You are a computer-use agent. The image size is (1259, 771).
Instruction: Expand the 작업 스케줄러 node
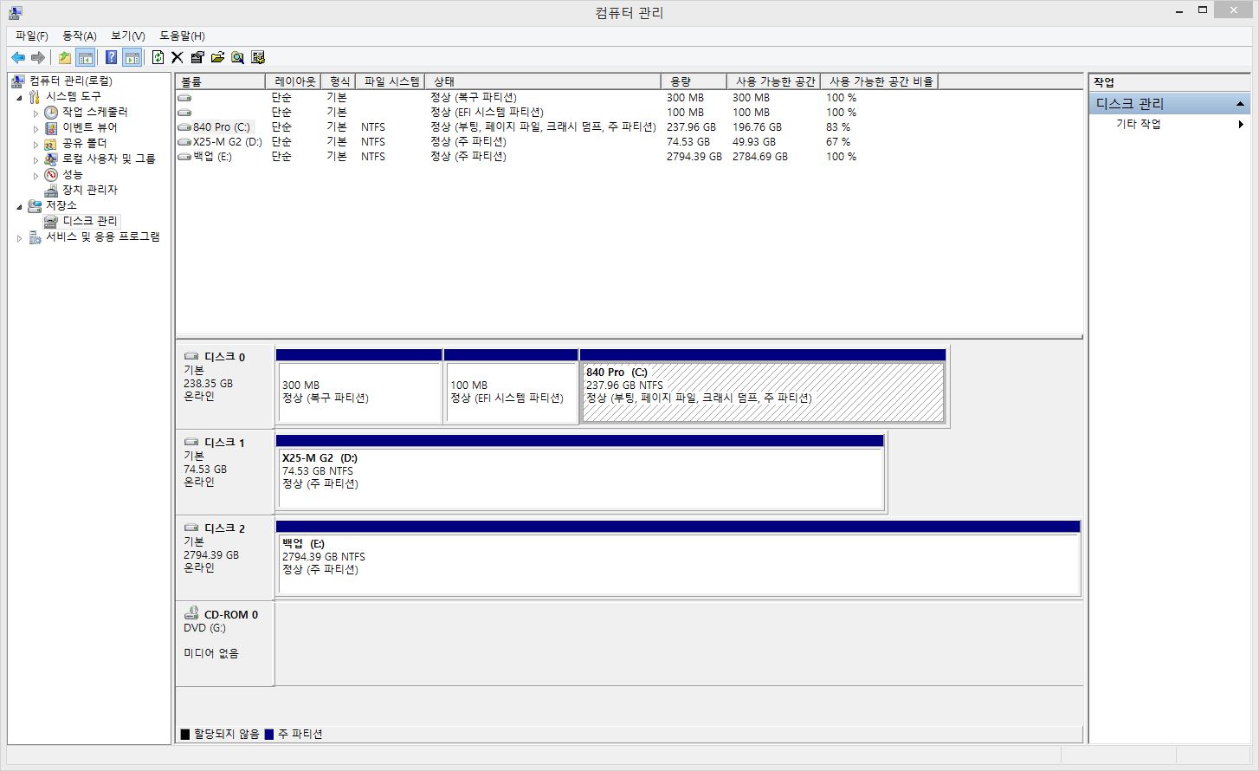36,113
